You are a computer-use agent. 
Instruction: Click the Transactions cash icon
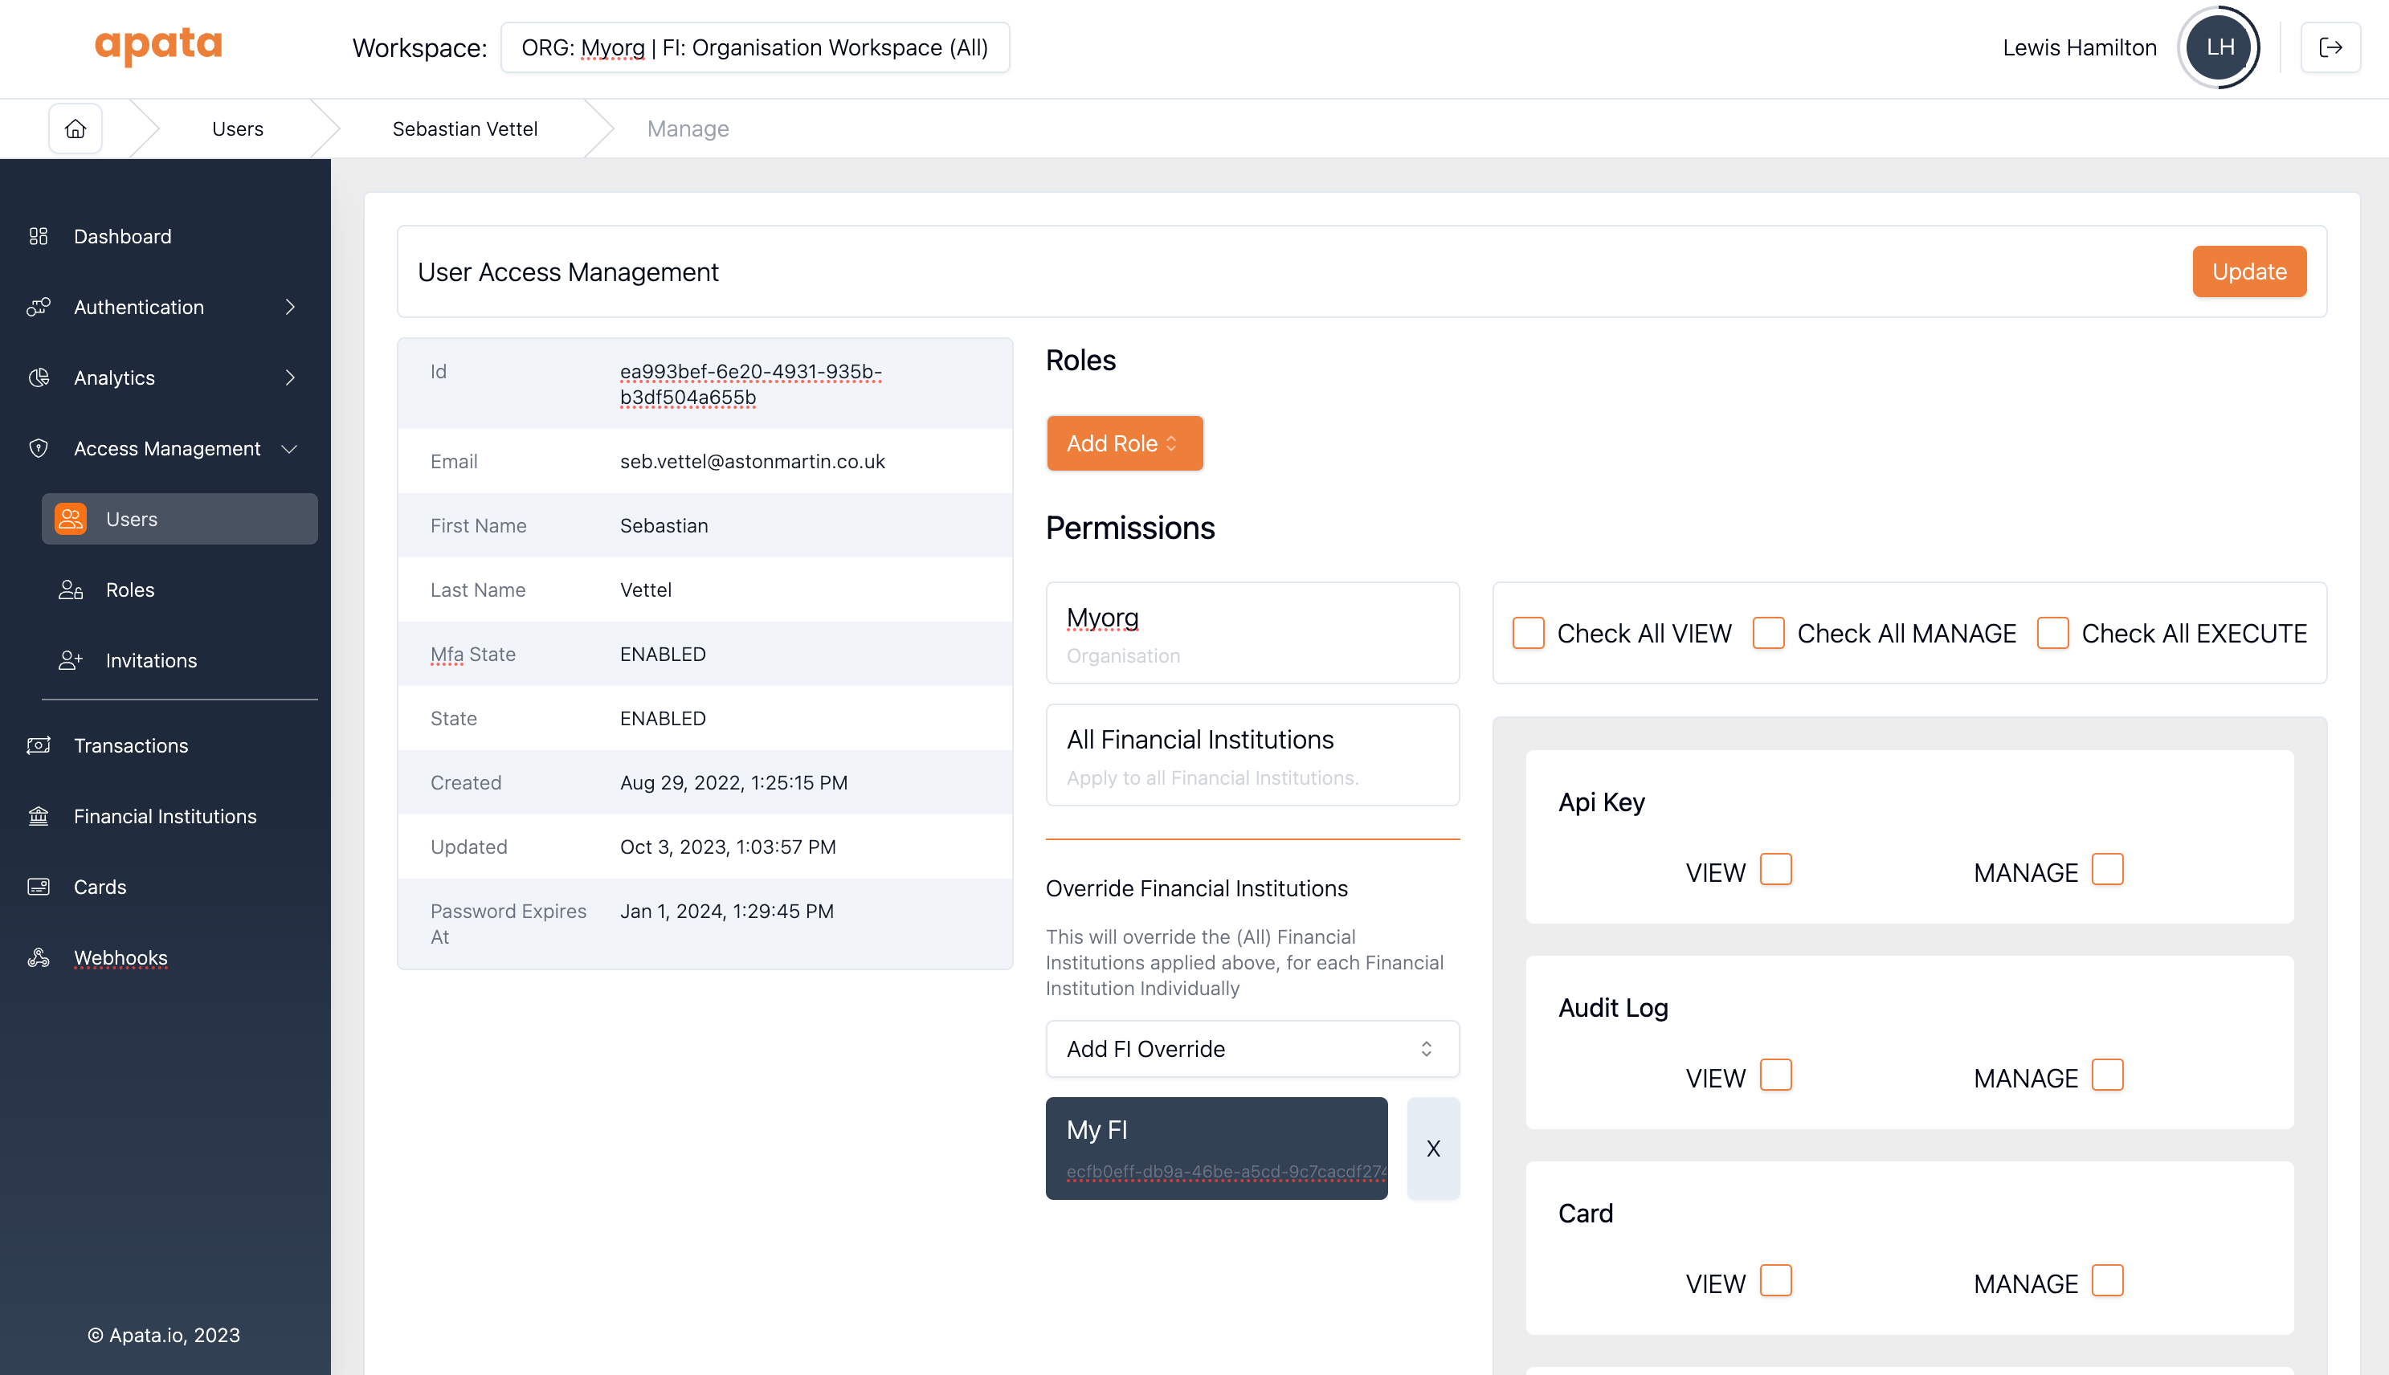click(x=39, y=745)
